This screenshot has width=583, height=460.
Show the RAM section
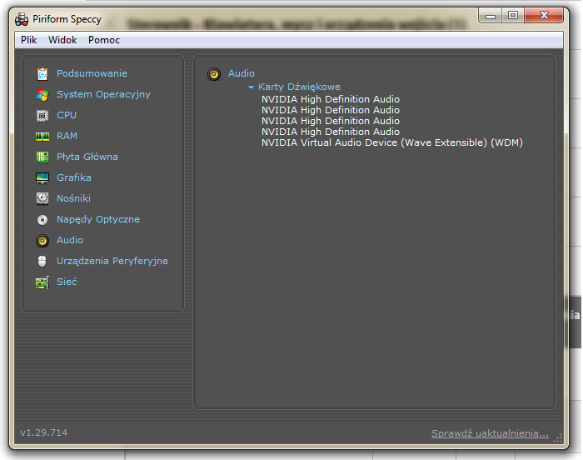point(67,136)
